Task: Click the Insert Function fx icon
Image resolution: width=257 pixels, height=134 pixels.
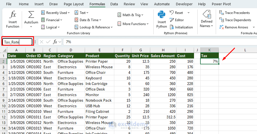Action: [x=13, y=14]
